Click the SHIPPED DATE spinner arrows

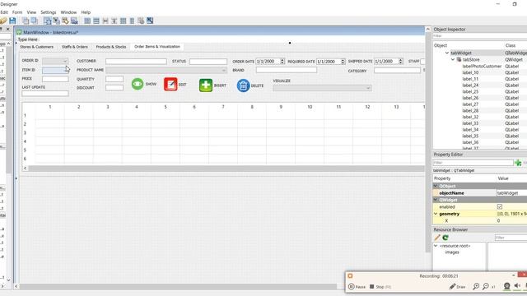(400, 62)
